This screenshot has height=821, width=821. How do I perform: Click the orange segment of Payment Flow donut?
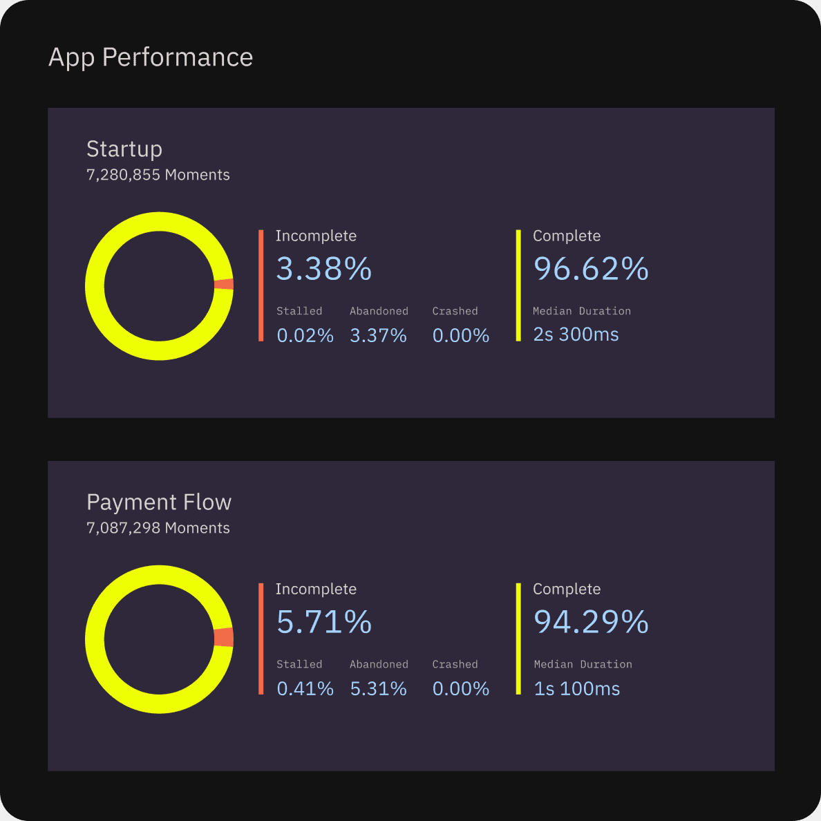click(223, 637)
